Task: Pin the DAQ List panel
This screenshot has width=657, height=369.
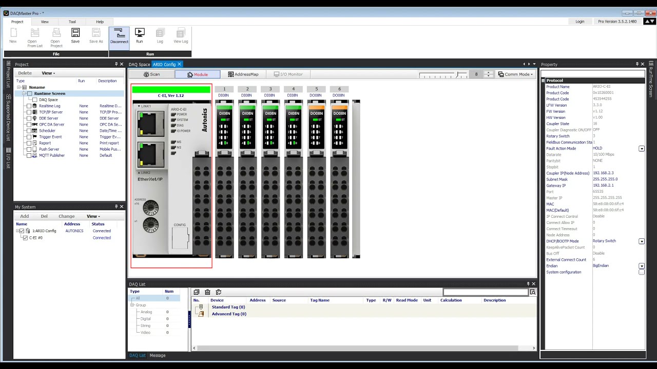Action: 528,283
